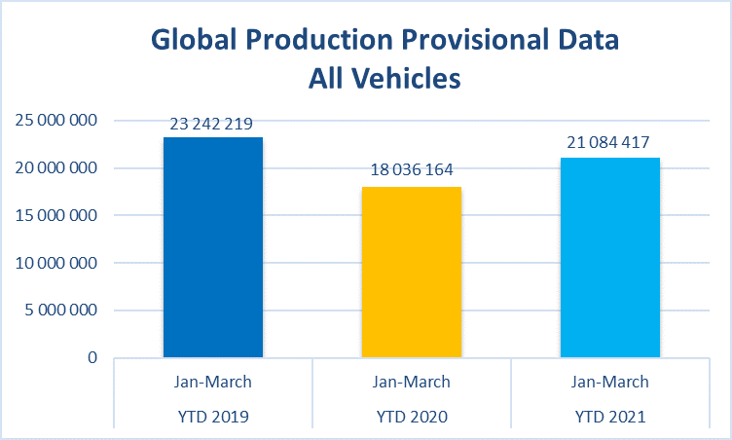Click the 5 000 000 axis label

[60, 310]
